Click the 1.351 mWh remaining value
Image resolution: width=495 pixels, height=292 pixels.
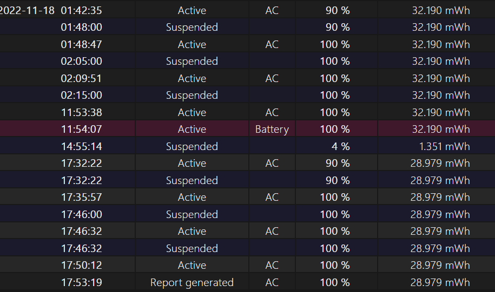tap(444, 146)
